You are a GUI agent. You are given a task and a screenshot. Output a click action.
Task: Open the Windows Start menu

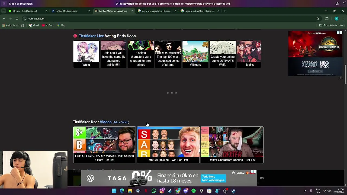(x=114, y=191)
